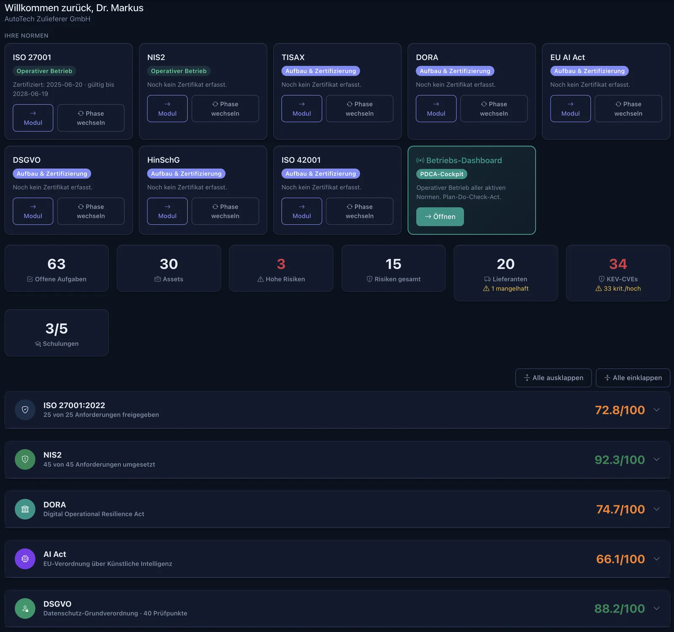Click the 72.8/100 score for ISO 27001:2022
674x632 pixels.
620,410
